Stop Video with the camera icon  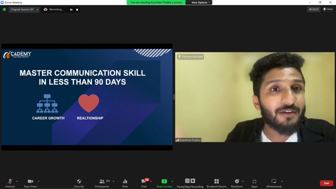point(30,183)
